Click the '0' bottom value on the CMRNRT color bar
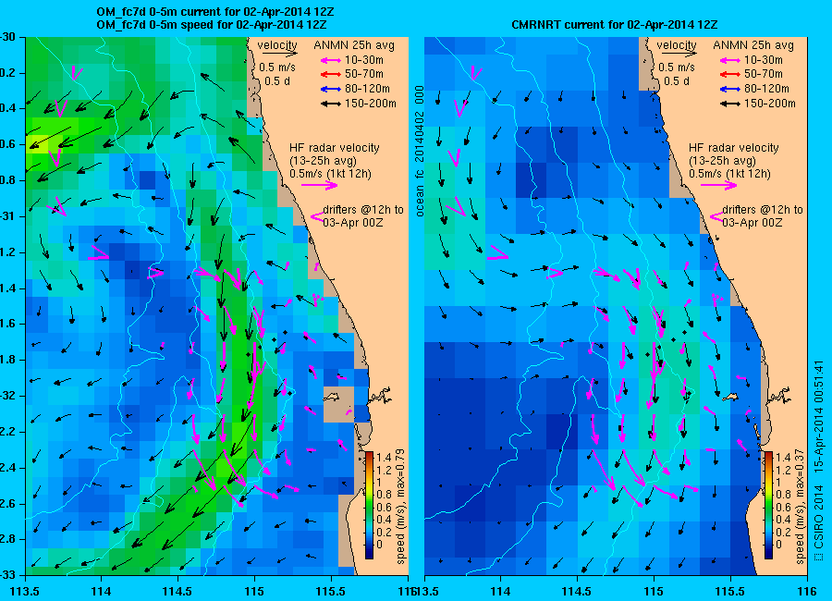The width and height of the screenshot is (832, 601). coord(777,545)
